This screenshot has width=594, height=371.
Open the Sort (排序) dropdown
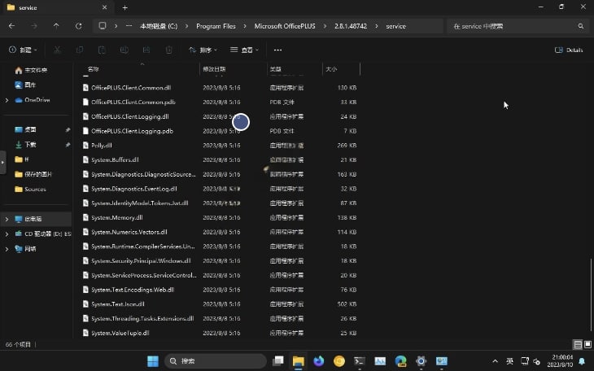[202, 50]
